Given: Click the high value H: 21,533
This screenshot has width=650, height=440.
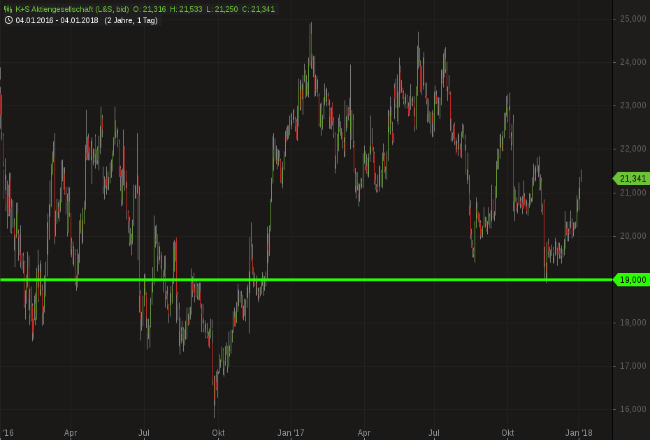Looking at the screenshot, I should coord(184,8).
